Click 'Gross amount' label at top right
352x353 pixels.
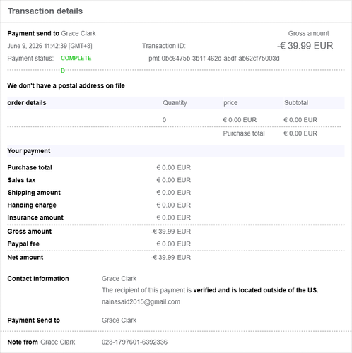(x=309, y=33)
